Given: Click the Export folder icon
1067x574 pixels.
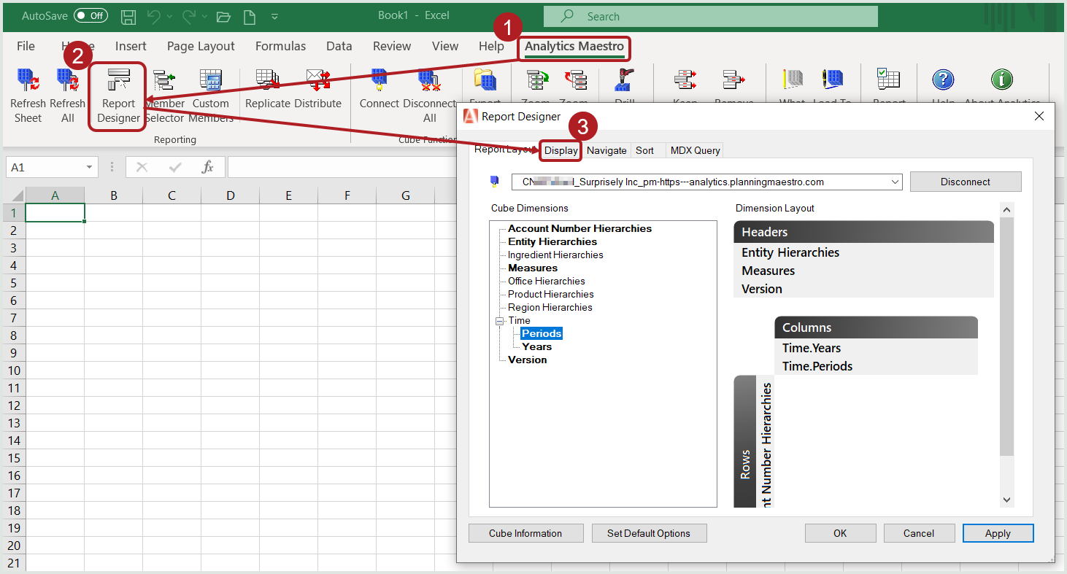Looking at the screenshot, I should click(x=485, y=80).
